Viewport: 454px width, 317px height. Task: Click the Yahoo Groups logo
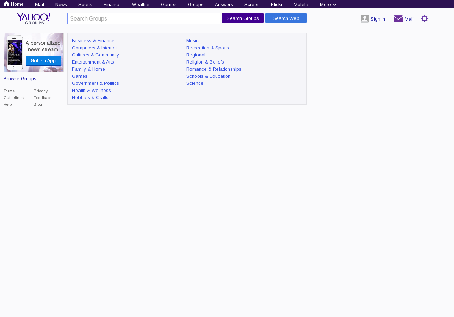click(x=34, y=19)
